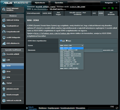The width and height of the screenshot is (120, 110).
Task: Click the USB alkalmazás icon
Action: coord(4,43)
